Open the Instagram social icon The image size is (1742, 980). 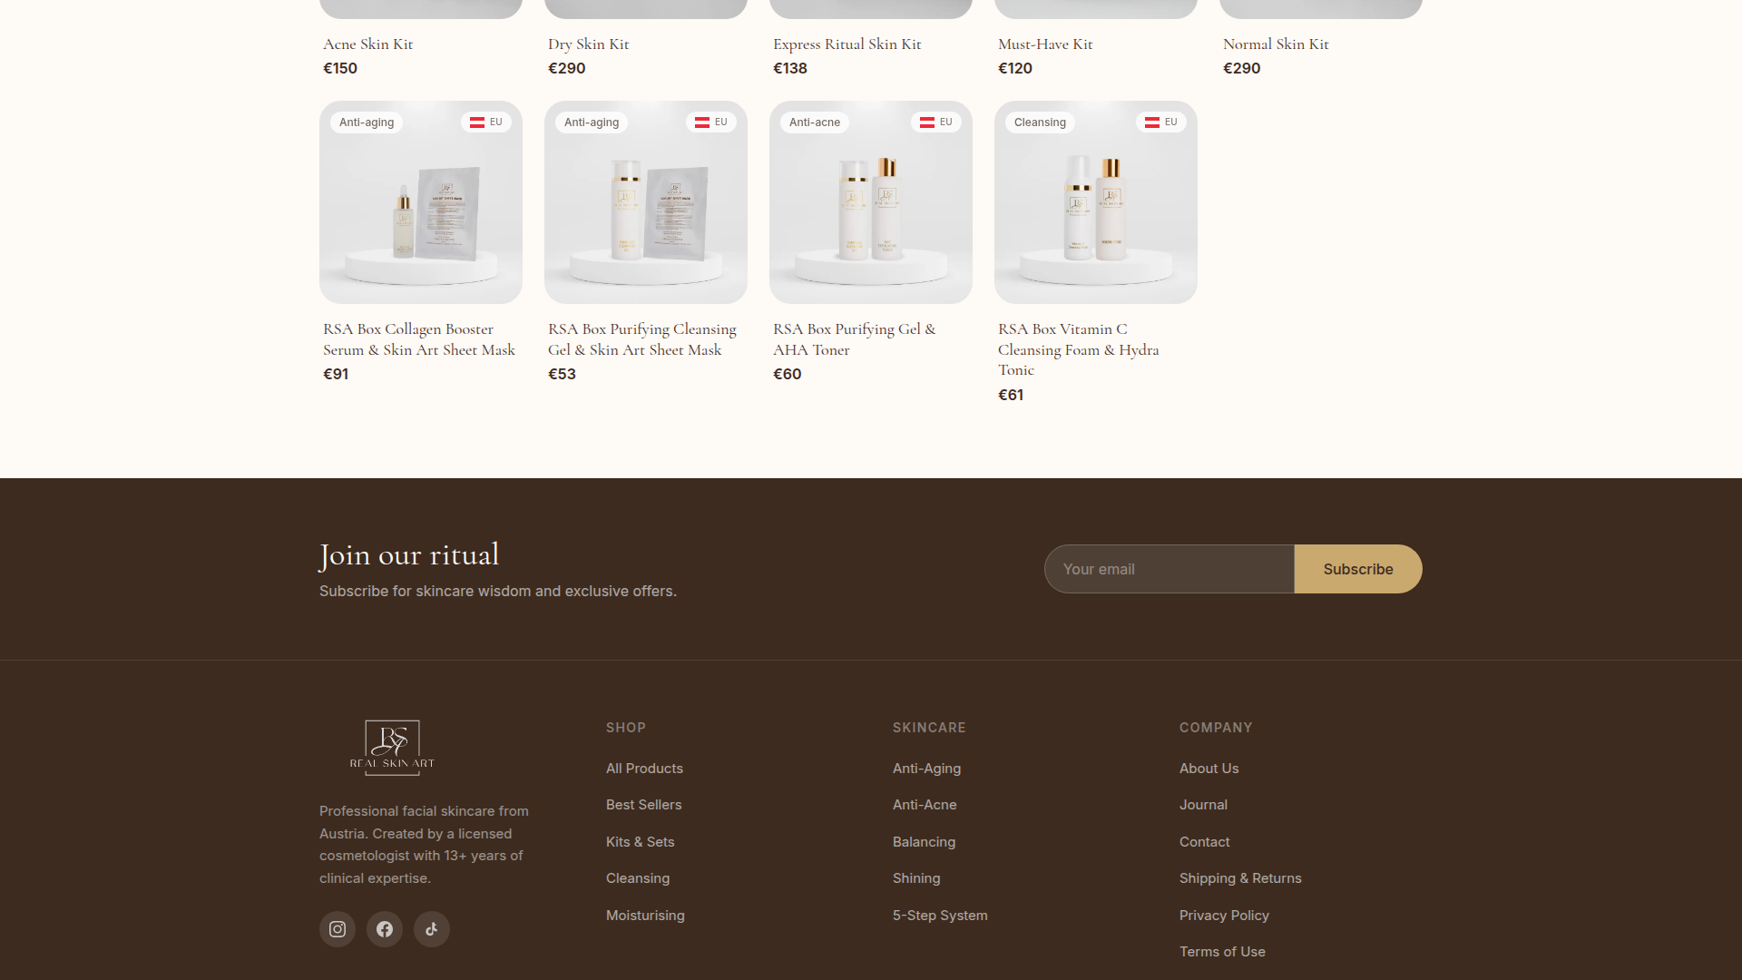[x=338, y=929]
